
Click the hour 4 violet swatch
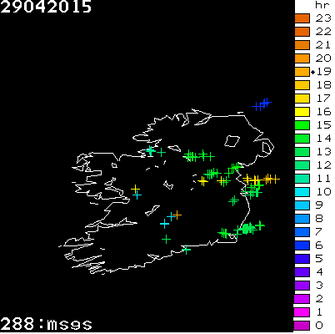coord(302,272)
